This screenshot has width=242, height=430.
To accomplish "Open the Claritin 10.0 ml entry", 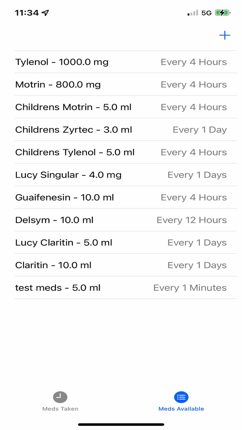I will tap(121, 265).
